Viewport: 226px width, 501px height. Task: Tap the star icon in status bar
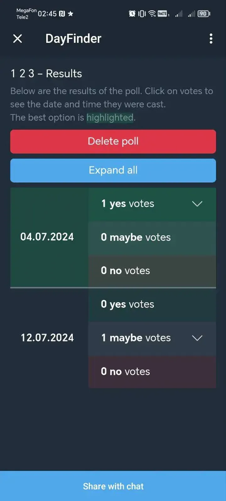pos(71,14)
